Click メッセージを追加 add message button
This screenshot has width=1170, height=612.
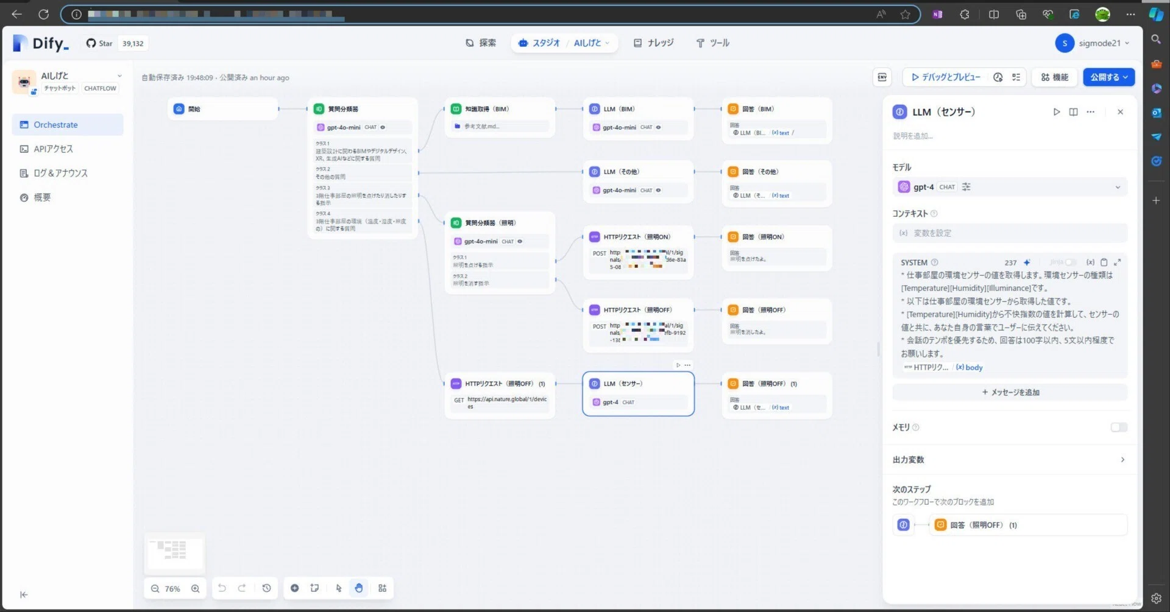[1010, 392]
